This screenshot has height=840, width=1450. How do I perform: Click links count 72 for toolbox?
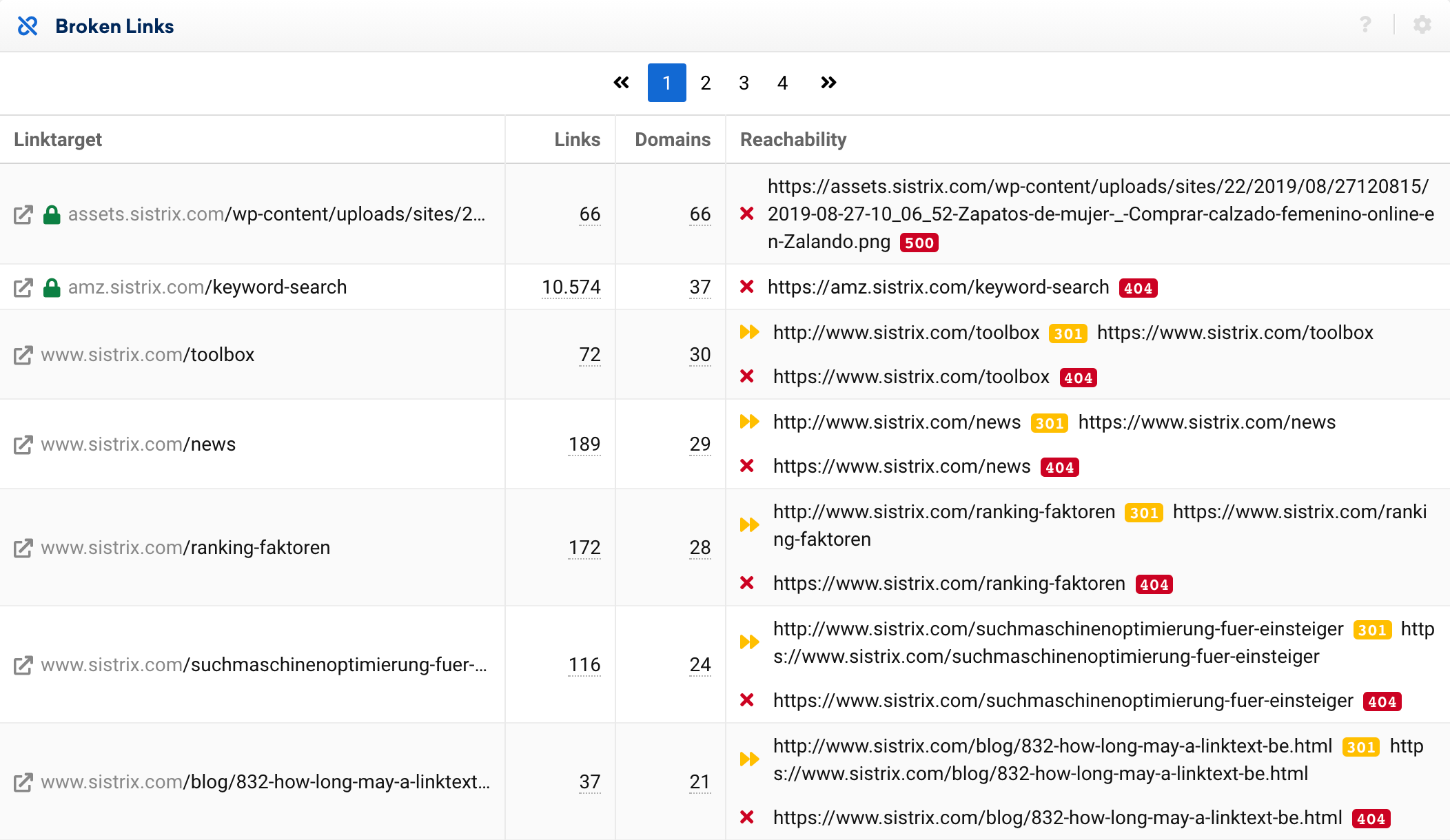click(590, 355)
